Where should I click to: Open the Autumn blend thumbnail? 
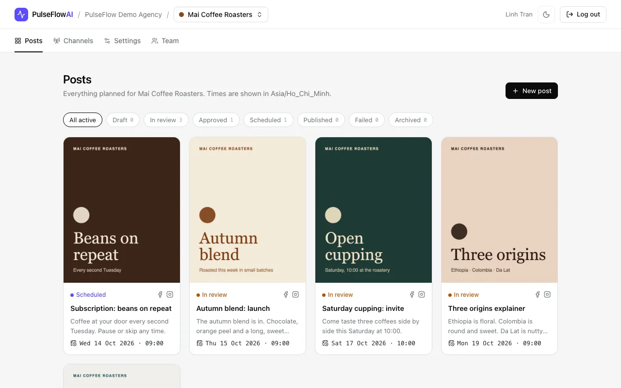pyautogui.click(x=247, y=210)
